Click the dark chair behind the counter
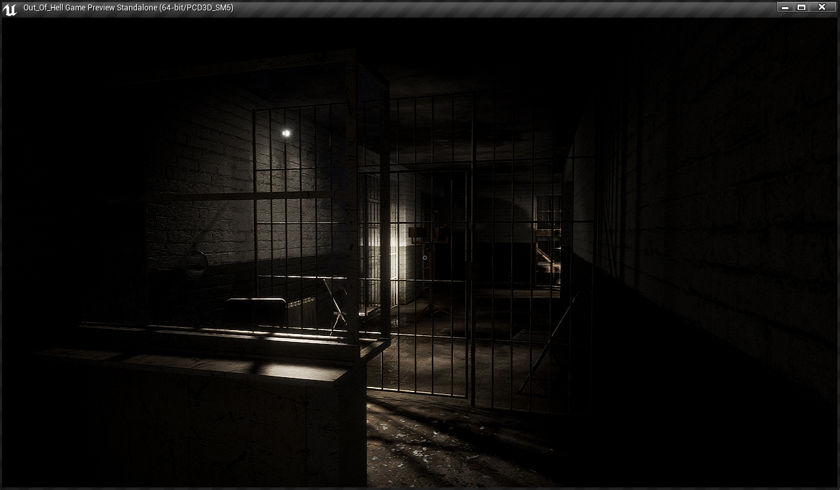This screenshot has width=840, height=490. (x=255, y=312)
